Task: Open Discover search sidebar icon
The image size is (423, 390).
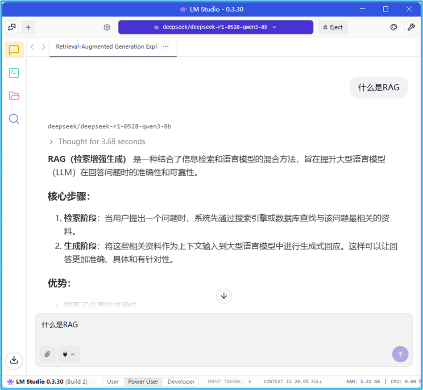Action: click(x=14, y=119)
